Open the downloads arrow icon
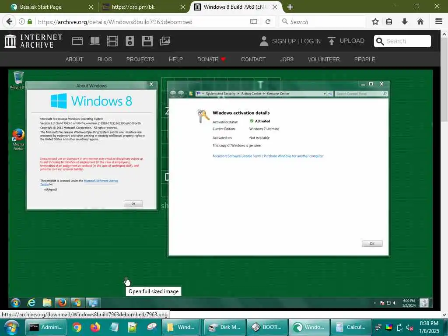 tap(405, 22)
